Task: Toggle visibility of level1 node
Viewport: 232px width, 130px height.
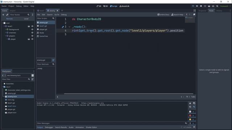Action: (32, 26)
